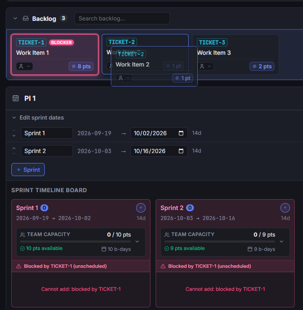Open assignee dropdown on dragged TICKET-2 card
Screen dimensions: 303x310
tap(124, 78)
